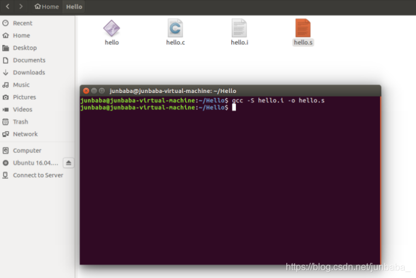416x278 pixels.
Task: Click the Ubuntu disc icon
Action: tap(5, 163)
